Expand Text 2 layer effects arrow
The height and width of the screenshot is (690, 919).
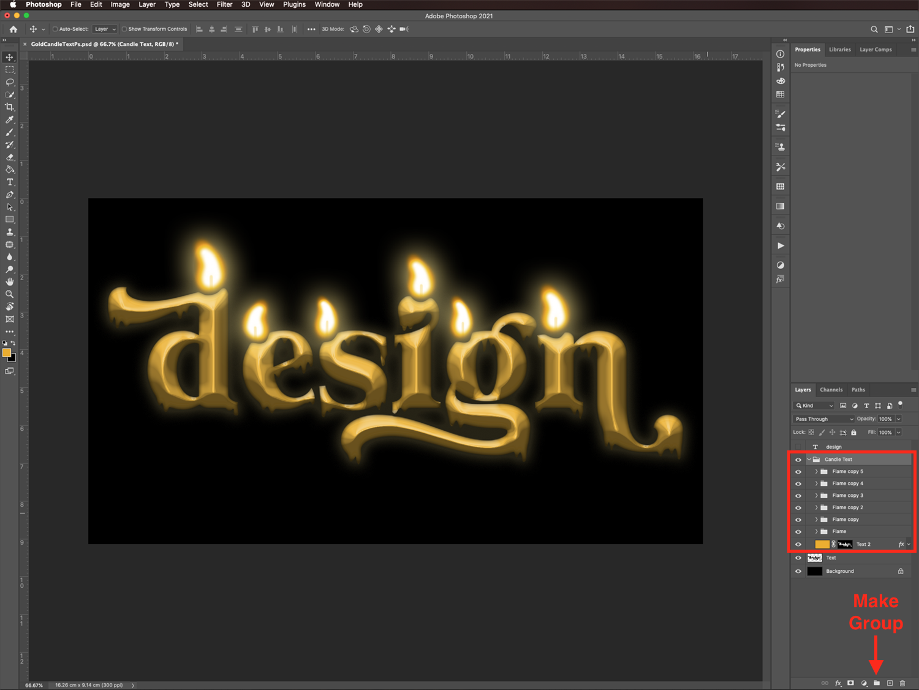pos(909,544)
